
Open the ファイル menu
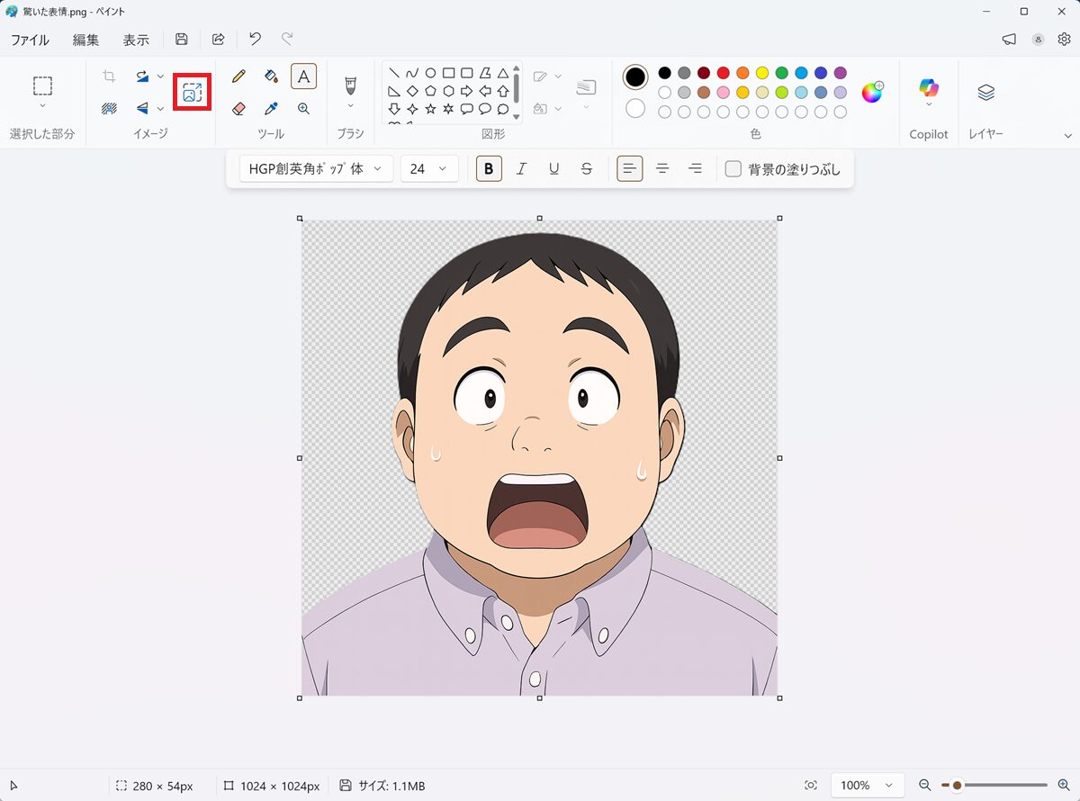30,40
